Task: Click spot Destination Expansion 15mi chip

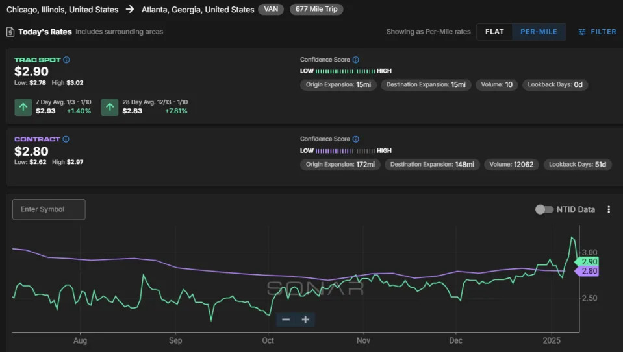Action: tap(426, 84)
